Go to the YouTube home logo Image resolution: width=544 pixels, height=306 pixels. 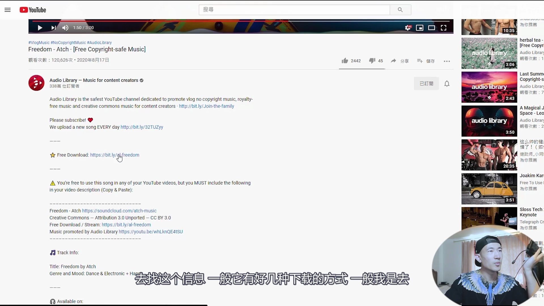click(33, 10)
